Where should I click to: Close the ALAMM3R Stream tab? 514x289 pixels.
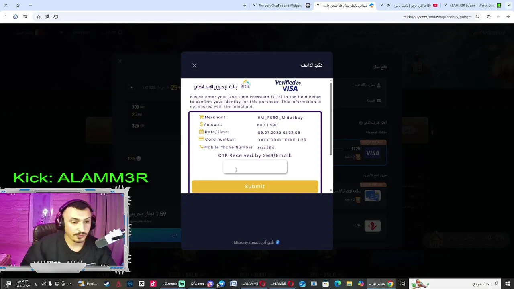tap(445, 5)
